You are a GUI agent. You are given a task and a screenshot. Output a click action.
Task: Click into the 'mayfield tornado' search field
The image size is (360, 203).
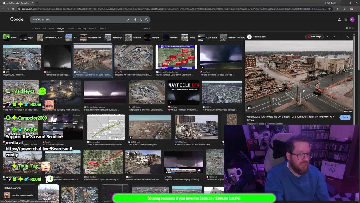point(79,19)
